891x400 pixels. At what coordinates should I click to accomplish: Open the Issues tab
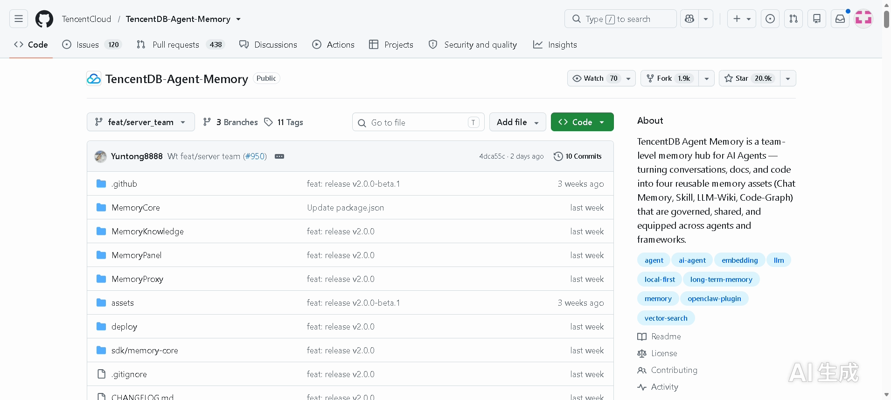point(92,44)
